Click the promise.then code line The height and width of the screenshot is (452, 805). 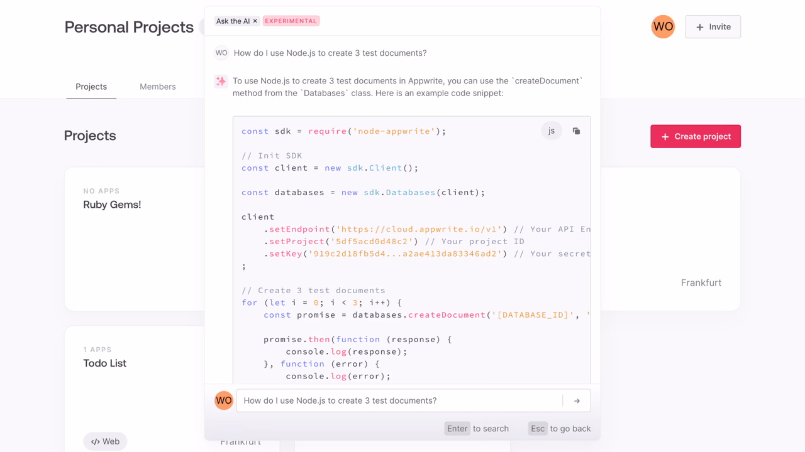pyautogui.click(x=358, y=340)
